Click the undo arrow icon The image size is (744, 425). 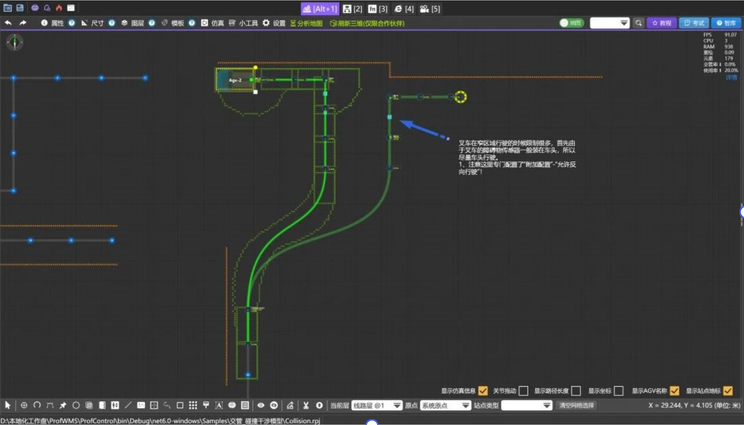(8, 23)
